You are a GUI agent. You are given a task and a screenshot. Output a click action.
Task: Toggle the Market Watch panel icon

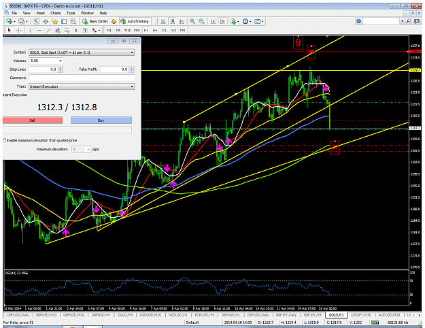(x=36, y=21)
